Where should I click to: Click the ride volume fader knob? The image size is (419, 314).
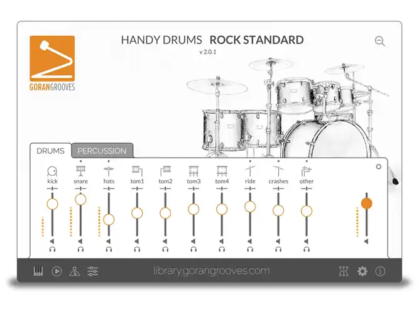tap(250, 207)
